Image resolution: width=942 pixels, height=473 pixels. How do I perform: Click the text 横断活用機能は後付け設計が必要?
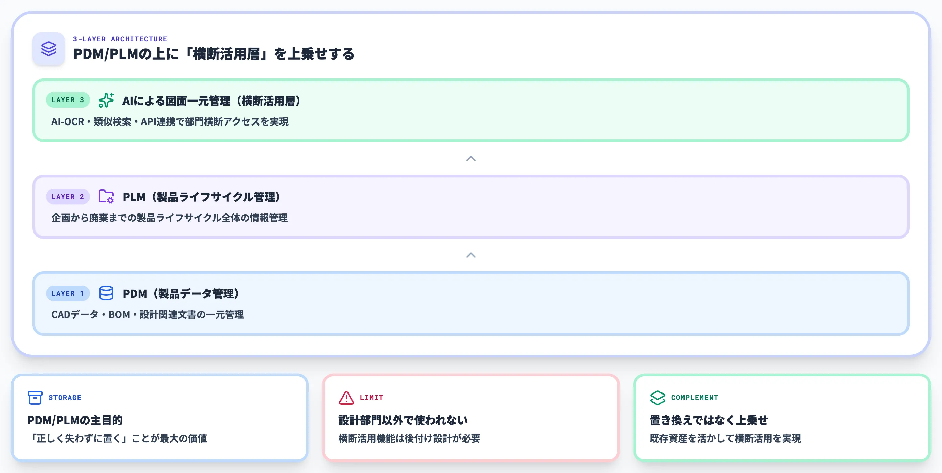pyautogui.click(x=409, y=438)
